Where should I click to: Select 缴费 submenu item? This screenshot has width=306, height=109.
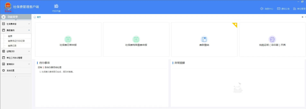10,36
